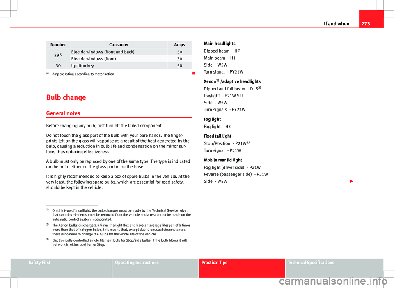The image size is (394, 288).
Task: Click the 'Mobile rear lid light' heading
Action: coord(223,160)
